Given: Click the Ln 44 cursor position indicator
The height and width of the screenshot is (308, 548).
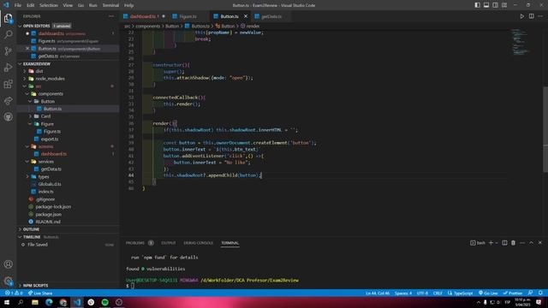Looking at the screenshot, I should 378,293.
